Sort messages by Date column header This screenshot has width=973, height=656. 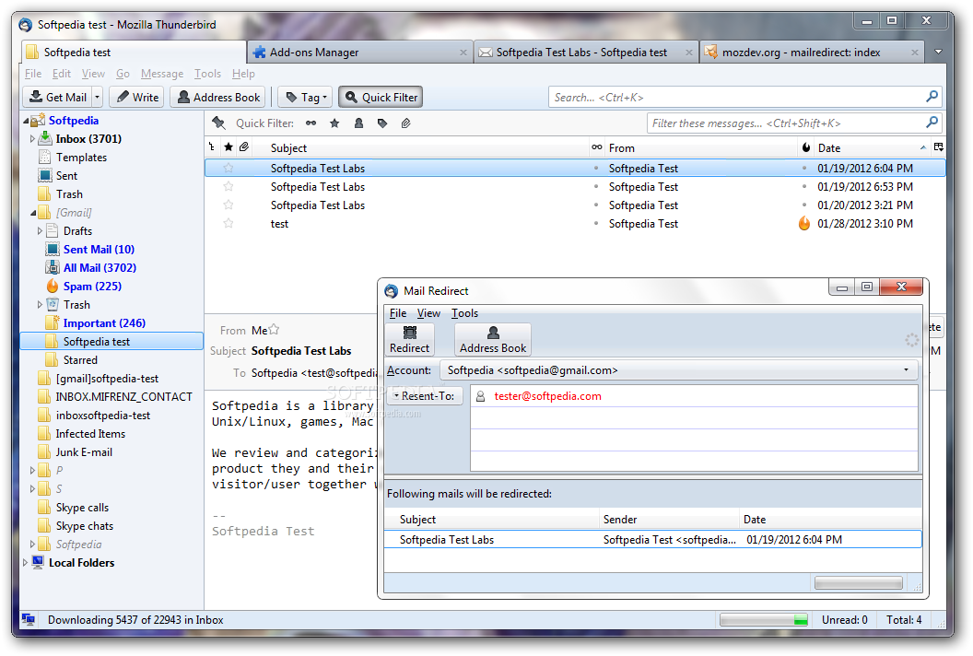coord(872,147)
